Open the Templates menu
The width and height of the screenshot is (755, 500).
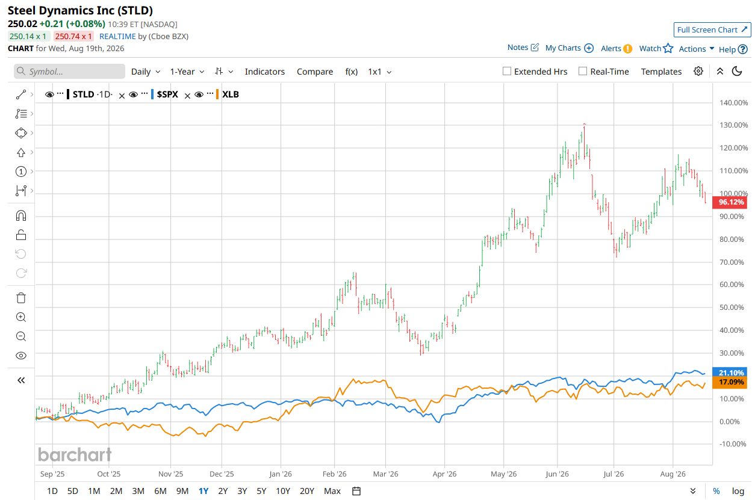coord(661,71)
